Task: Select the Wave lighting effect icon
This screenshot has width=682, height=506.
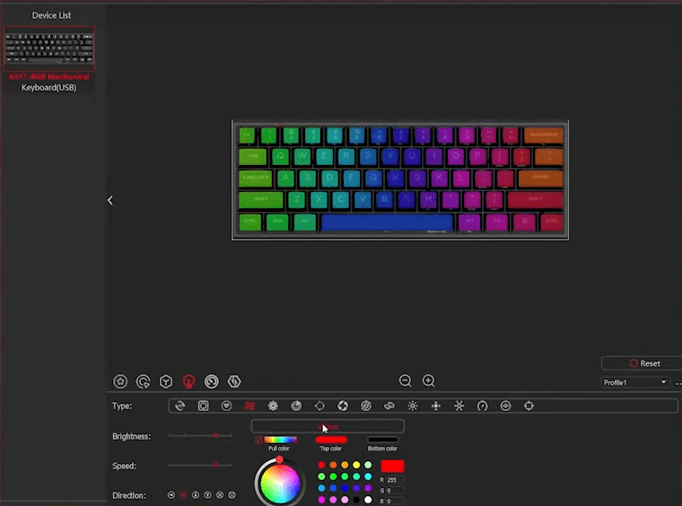Action: [249, 406]
